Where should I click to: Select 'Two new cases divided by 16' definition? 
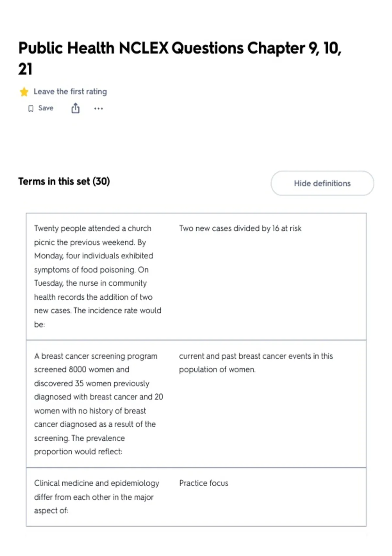(240, 228)
